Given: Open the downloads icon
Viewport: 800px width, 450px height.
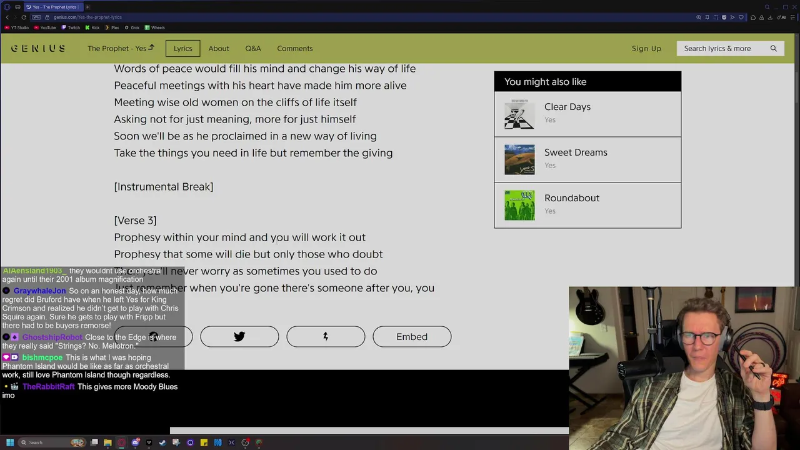Looking at the screenshot, I should coord(770,17).
